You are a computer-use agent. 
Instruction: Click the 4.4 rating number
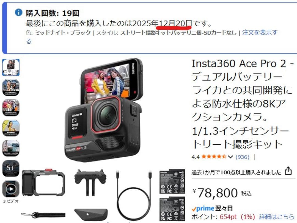point(196,157)
